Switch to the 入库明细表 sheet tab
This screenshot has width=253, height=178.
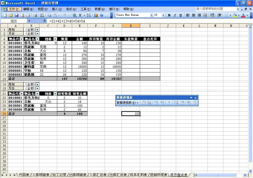click(41, 175)
